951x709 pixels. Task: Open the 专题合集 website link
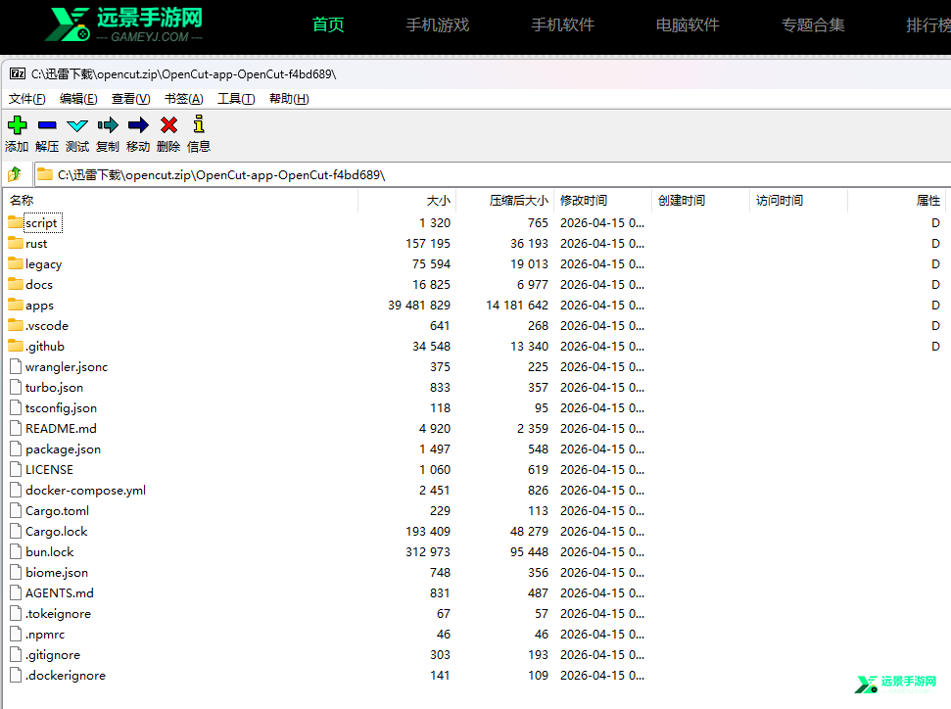813,24
